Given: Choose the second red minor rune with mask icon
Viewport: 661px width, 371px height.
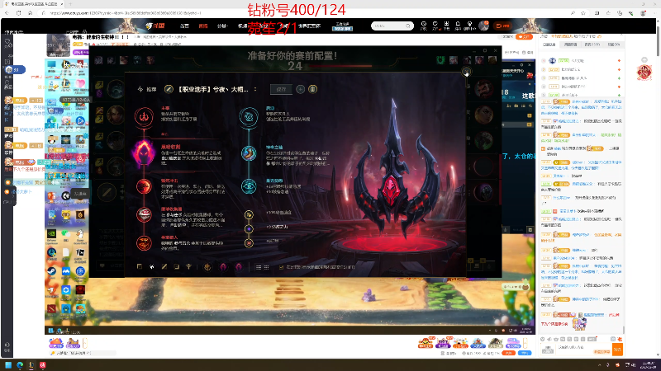Looking at the screenshot, I should click(x=144, y=214).
